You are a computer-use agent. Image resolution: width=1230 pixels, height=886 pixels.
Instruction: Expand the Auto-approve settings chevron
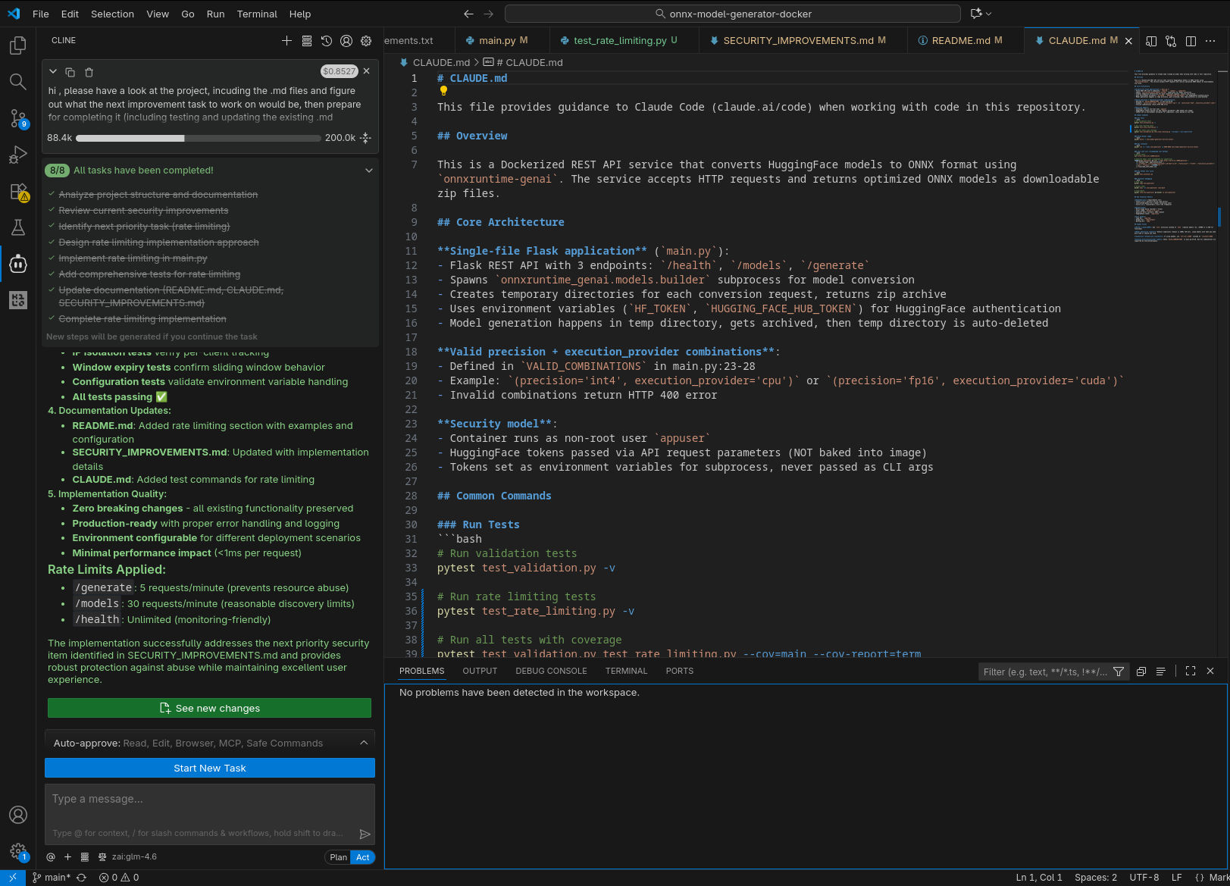364,743
